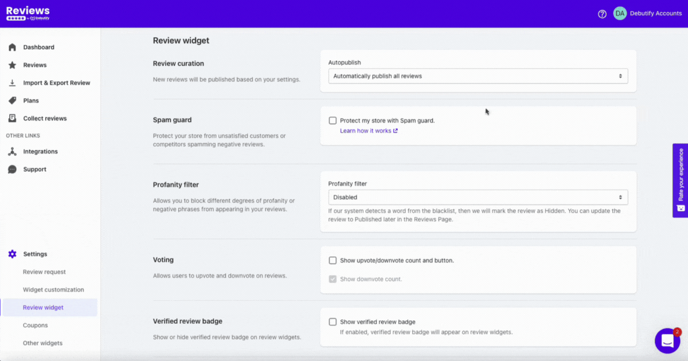This screenshot has width=688, height=361.
Task: Check Show upvote/downvote count and button
Action: pos(333,260)
